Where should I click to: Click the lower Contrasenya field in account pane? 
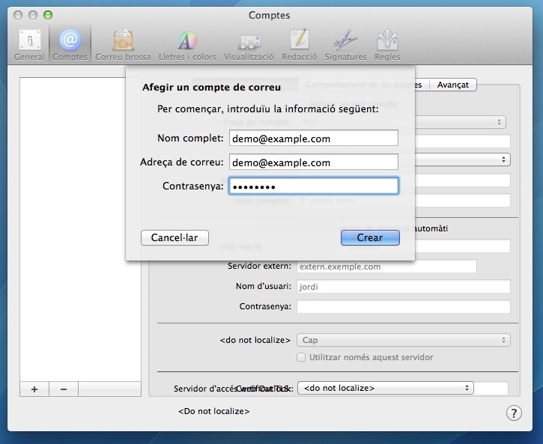tap(404, 307)
